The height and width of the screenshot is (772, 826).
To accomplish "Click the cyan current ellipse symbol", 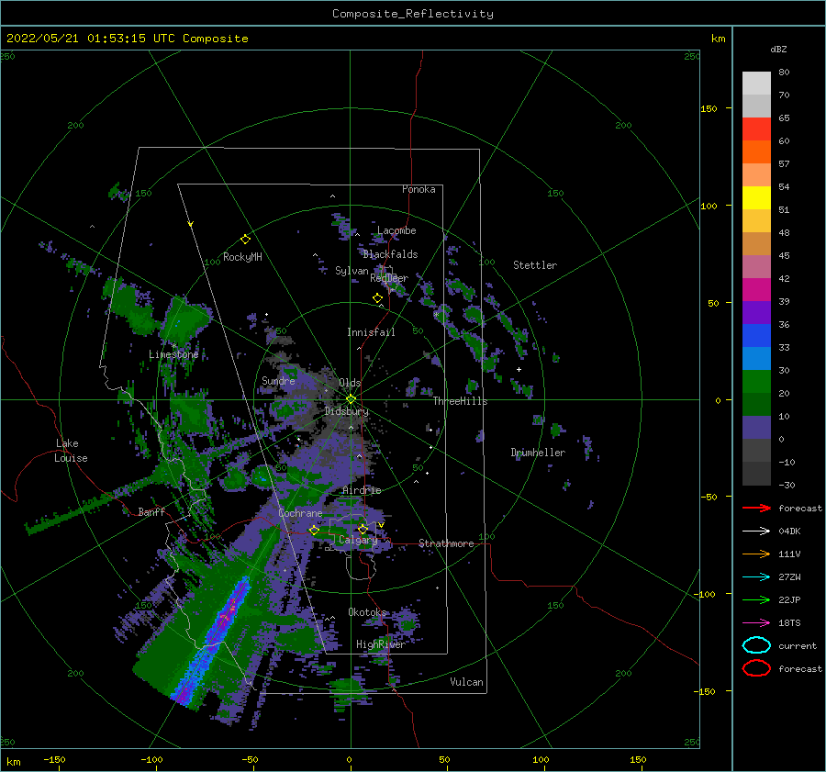I will [756, 645].
